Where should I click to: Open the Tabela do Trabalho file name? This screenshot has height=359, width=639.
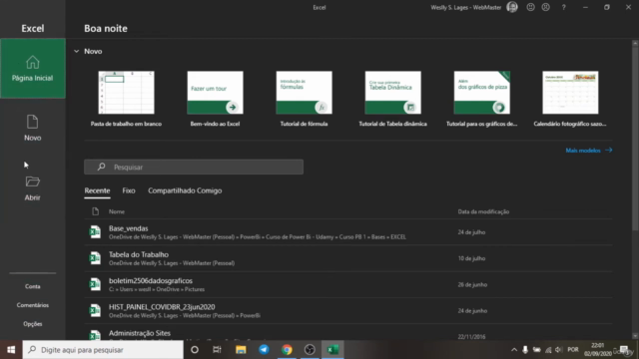(x=139, y=254)
